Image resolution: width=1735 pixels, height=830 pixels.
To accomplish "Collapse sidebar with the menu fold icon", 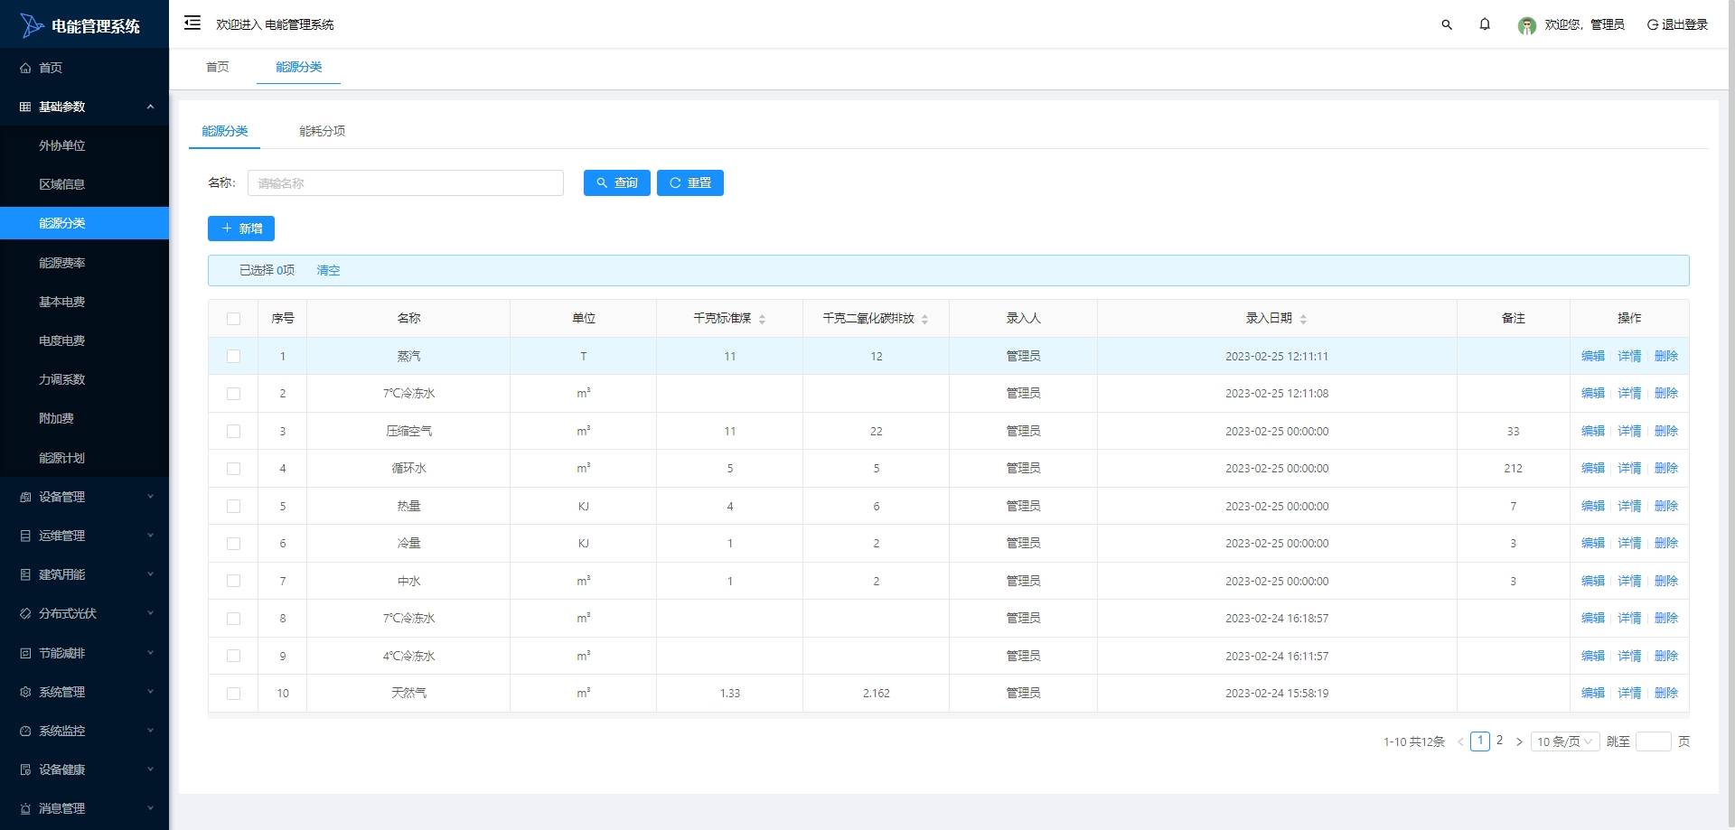I will tap(192, 23).
